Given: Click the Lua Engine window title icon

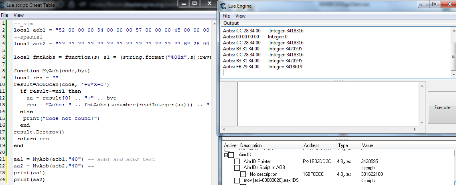Looking at the screenshot, I should 223,5.
